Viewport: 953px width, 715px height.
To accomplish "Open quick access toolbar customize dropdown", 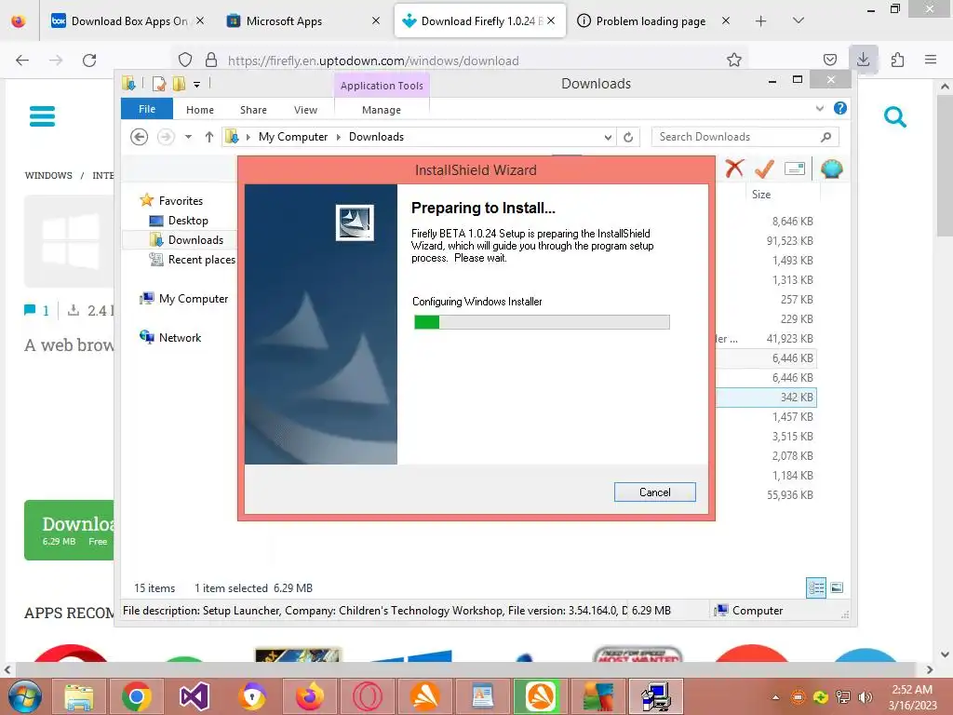I will point(197,84).
